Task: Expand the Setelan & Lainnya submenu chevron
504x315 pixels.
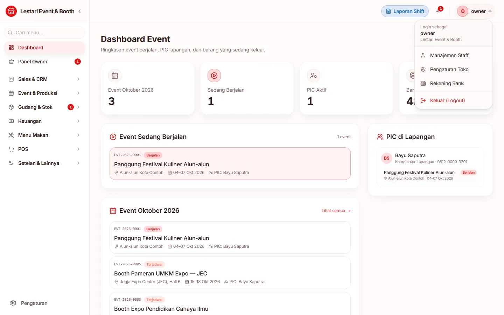Action: (78, 163)
